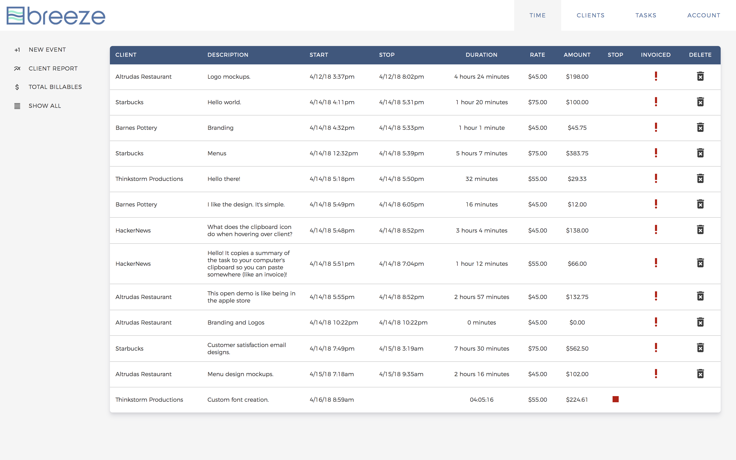This screenshot has width=736, height=460.
Task: Click the Client Report chart icon
Action: (17, 69)
